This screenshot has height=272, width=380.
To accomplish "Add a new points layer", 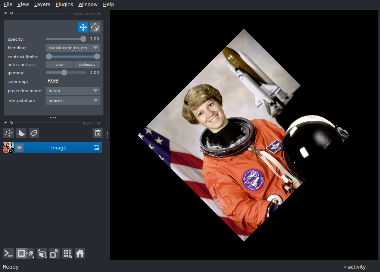I will [x=8, y=133].
